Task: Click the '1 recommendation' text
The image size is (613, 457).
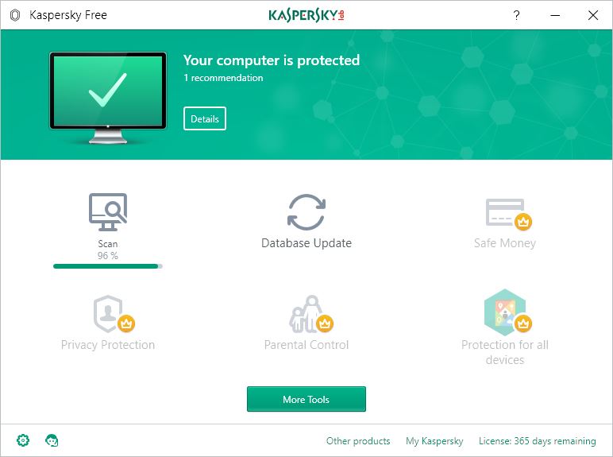Action: pos(223,78)
